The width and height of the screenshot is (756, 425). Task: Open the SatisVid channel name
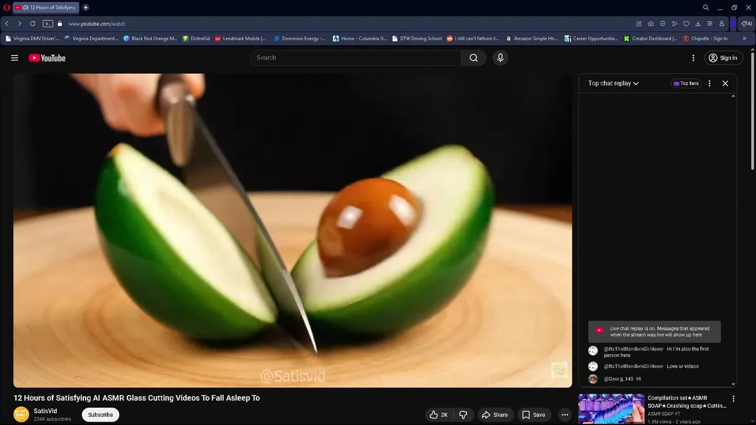[45, 411]
